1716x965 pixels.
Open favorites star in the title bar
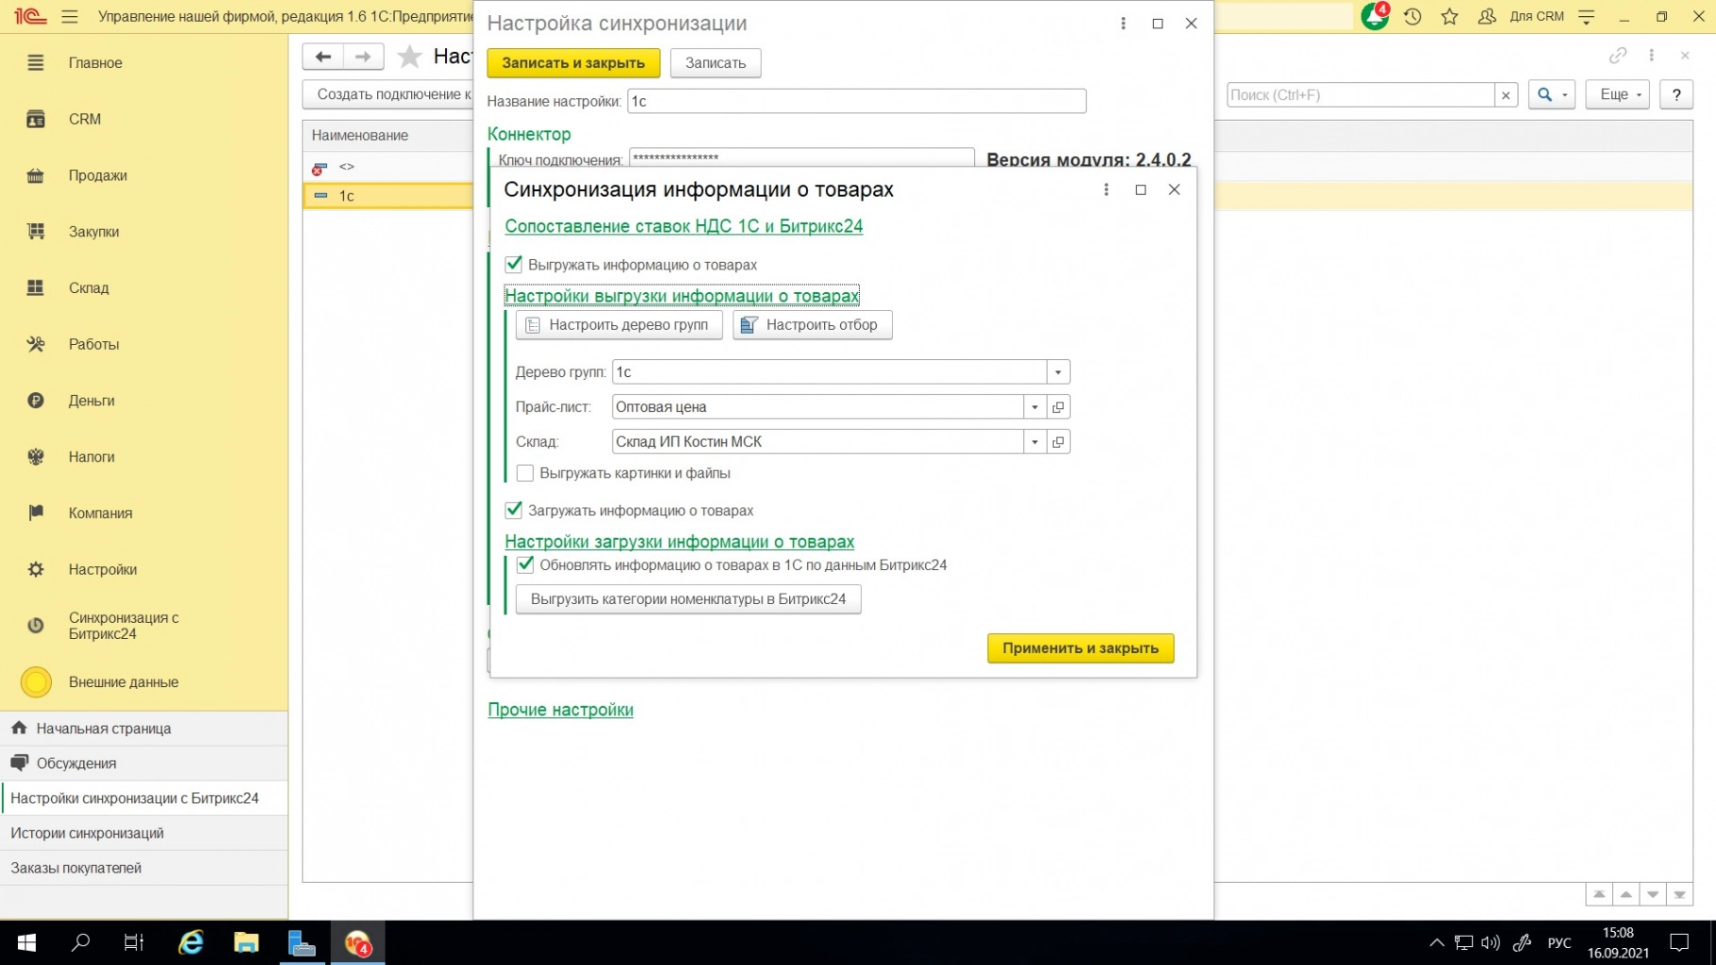click(1450, 17)
